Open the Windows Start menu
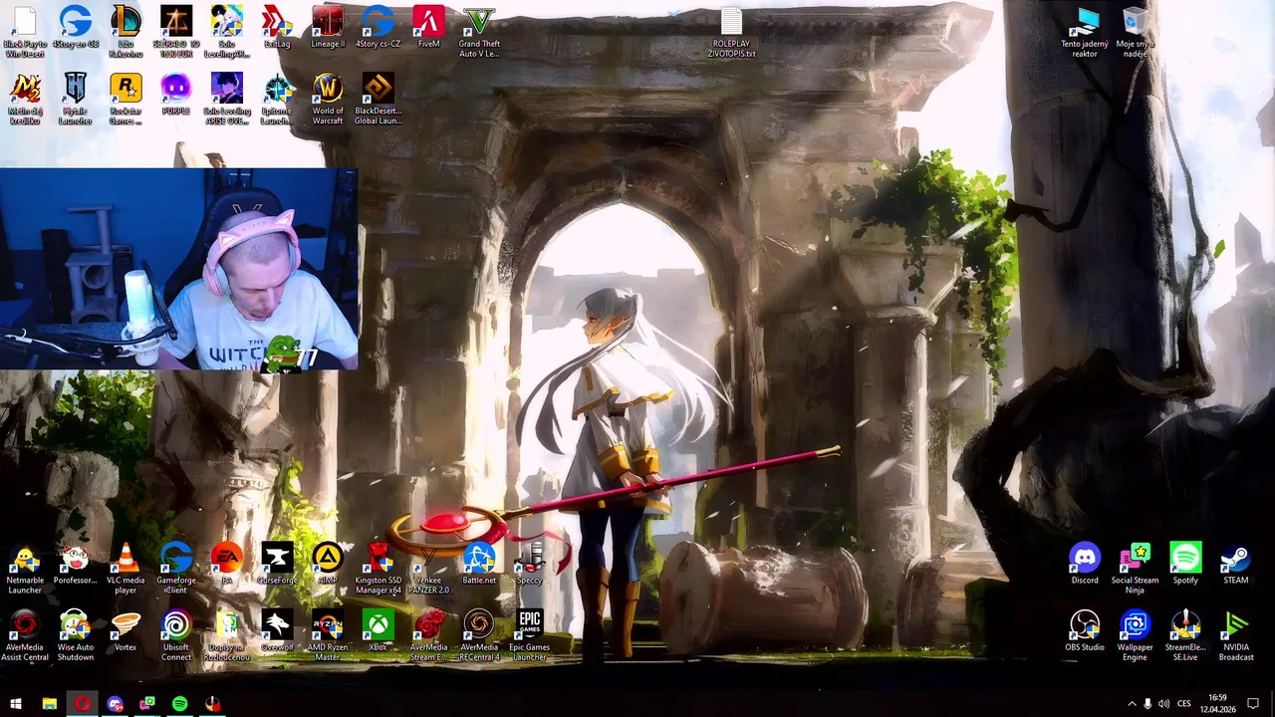Screen dimensions: 1275x717 [x=15, y=704]
